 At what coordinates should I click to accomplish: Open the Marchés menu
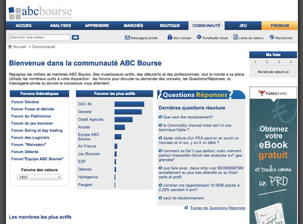point(133,25)
